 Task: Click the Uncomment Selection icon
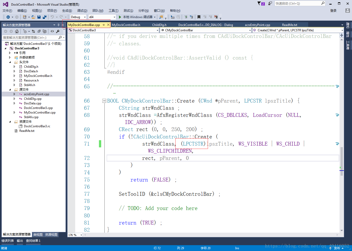191,17
